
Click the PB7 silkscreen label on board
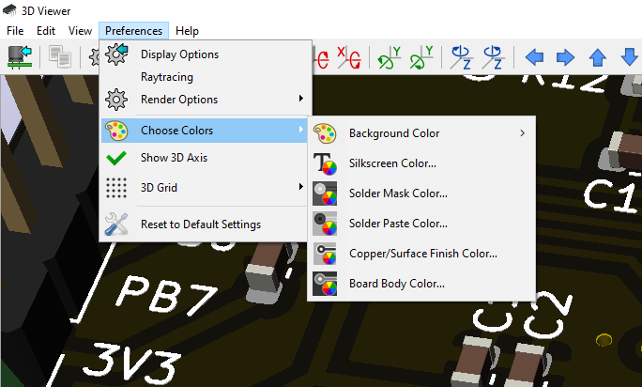point(166,295)
